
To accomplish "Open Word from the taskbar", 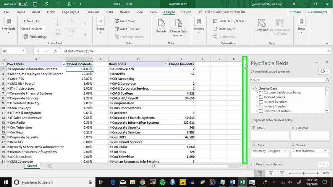I will click(232, 182).
